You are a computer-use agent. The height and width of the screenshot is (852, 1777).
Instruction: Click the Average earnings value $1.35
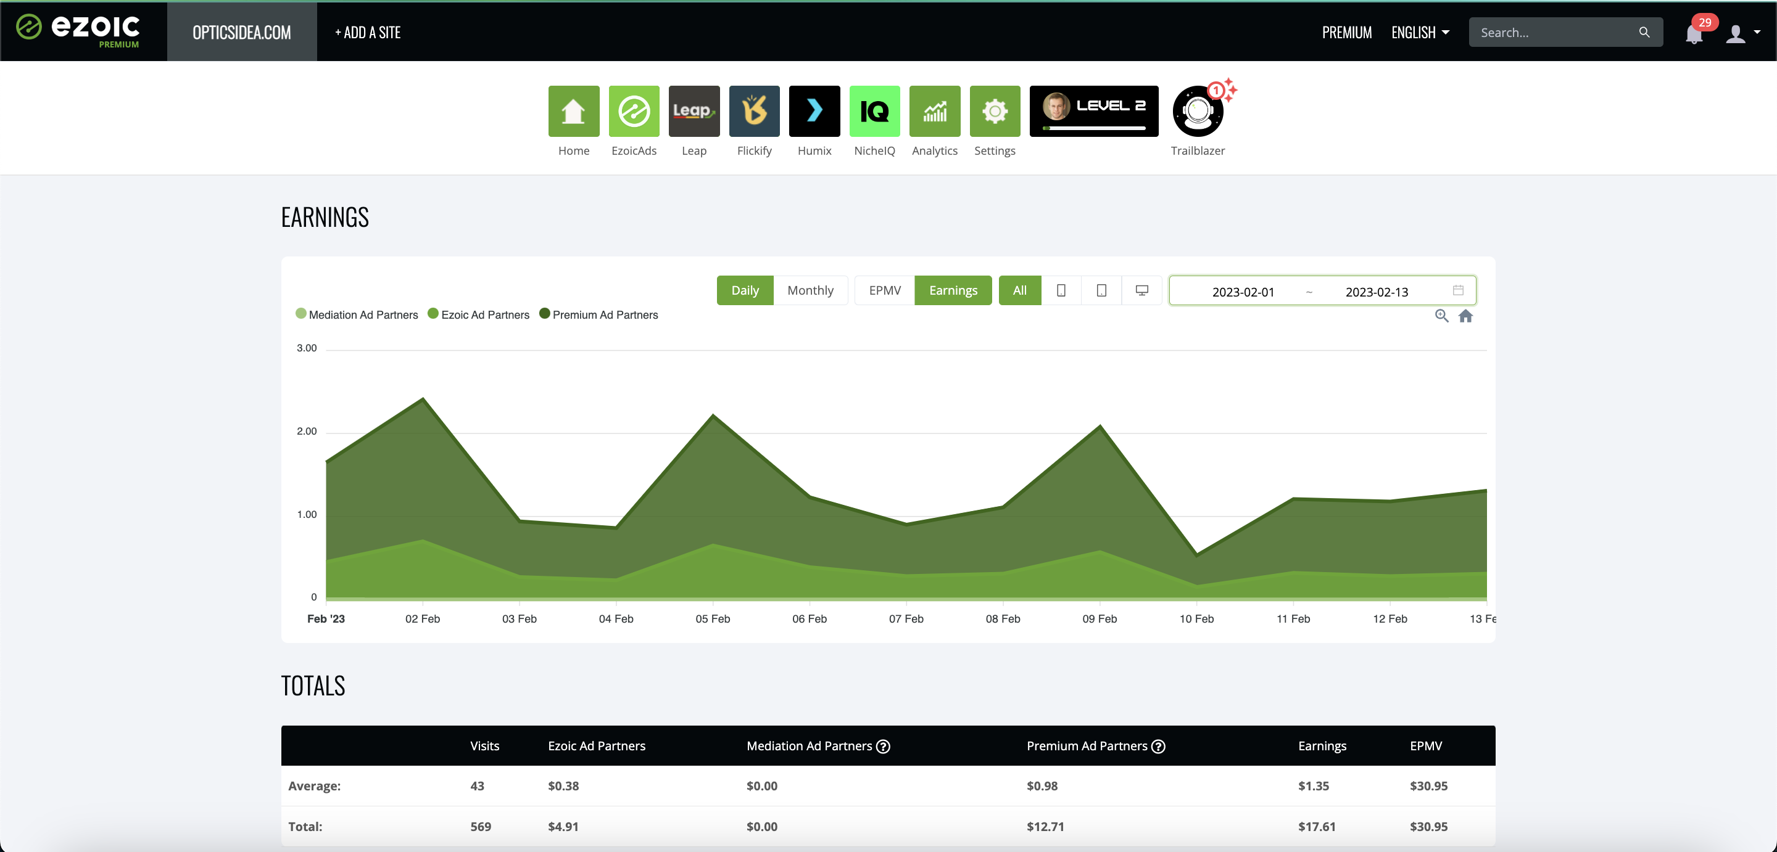pos(1314,785)
